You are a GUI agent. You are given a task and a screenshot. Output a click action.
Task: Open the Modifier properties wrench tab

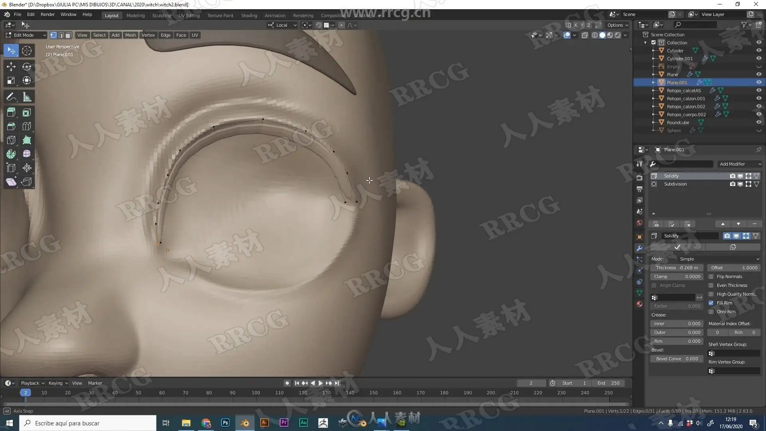point(640,248)
